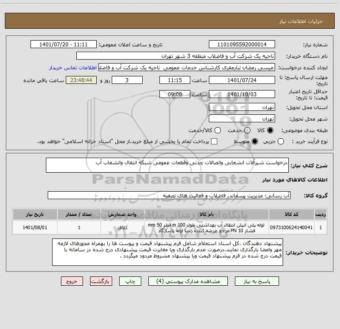Click the چاپ print button

(130, 281)
